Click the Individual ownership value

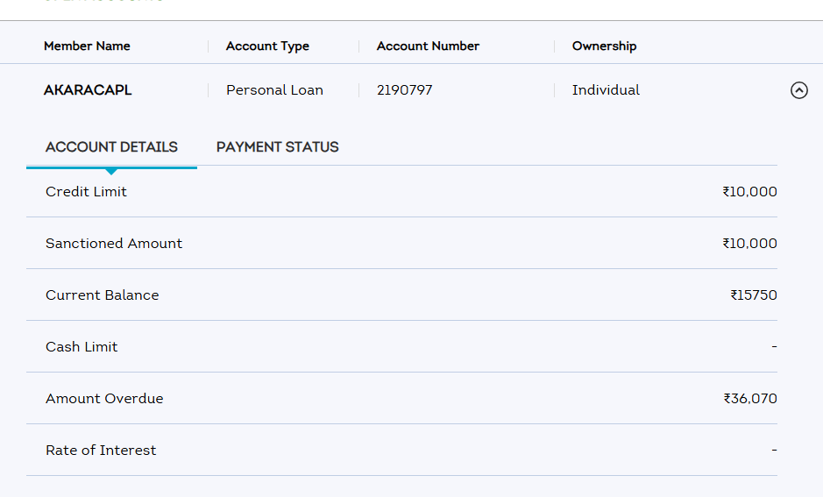(x=606, y=89)
